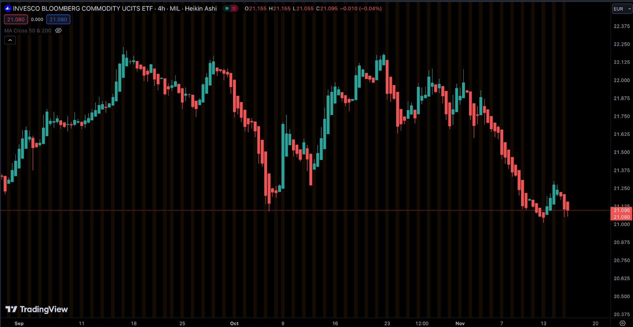Image resolution: width=633 pixels, height=327 pixels.
Task: Click the Sep label on time axis
Action: pyautogui.click(x=19, y=323)
